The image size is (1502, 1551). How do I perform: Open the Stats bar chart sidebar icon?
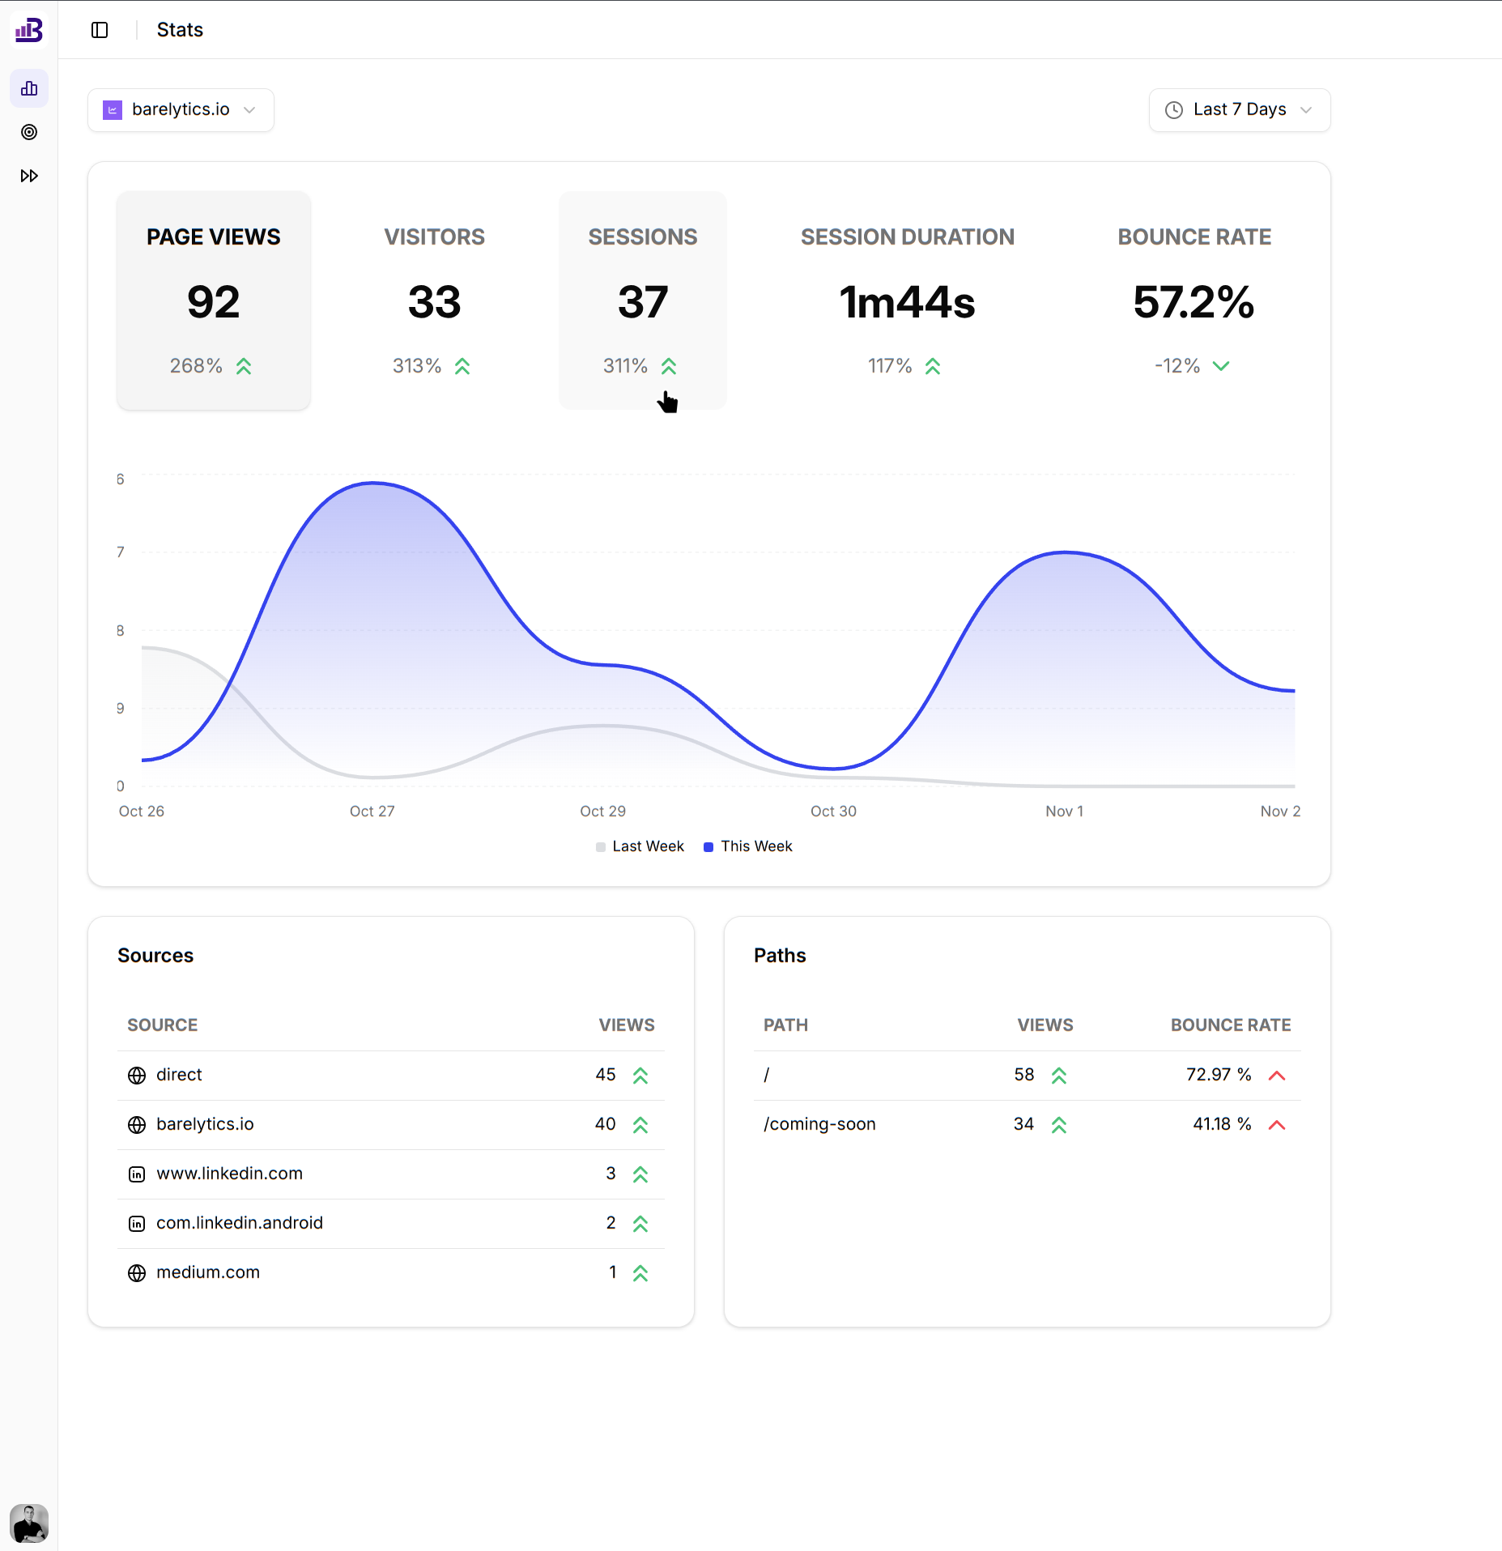pyautogui.click(x=29, y=88)
